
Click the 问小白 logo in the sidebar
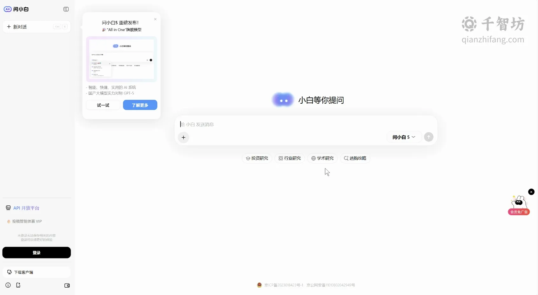coord(16,9)
